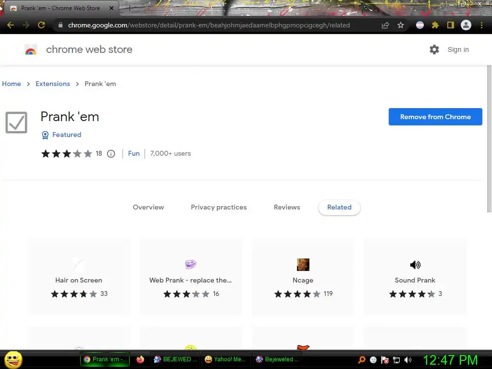This screenshot has width=492, height=369.
Task: Click the Hair on Screen extension icon
Action: 79,265
